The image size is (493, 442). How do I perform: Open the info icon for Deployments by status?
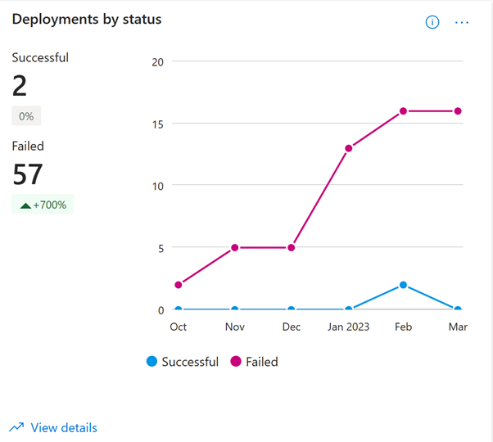[432, 22]
